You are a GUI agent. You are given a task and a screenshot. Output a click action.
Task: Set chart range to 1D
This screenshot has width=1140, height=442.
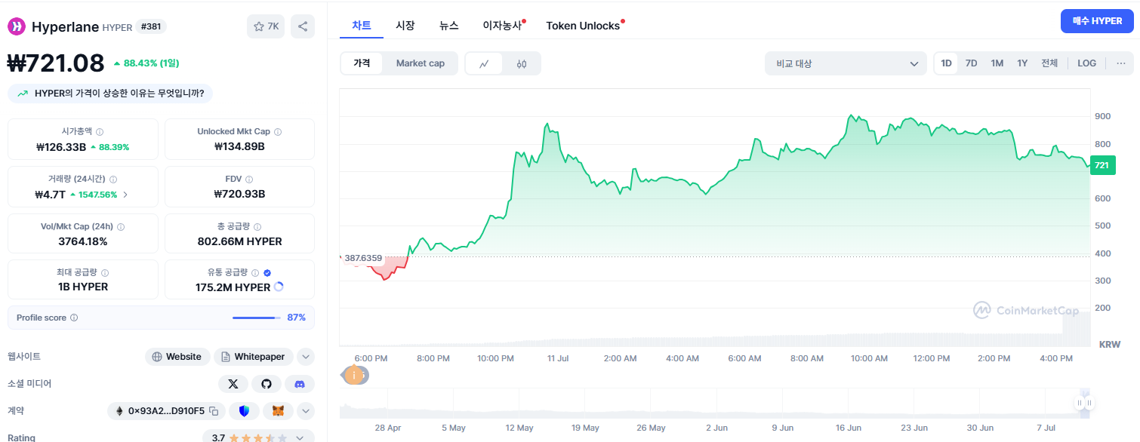coord(946,63)
